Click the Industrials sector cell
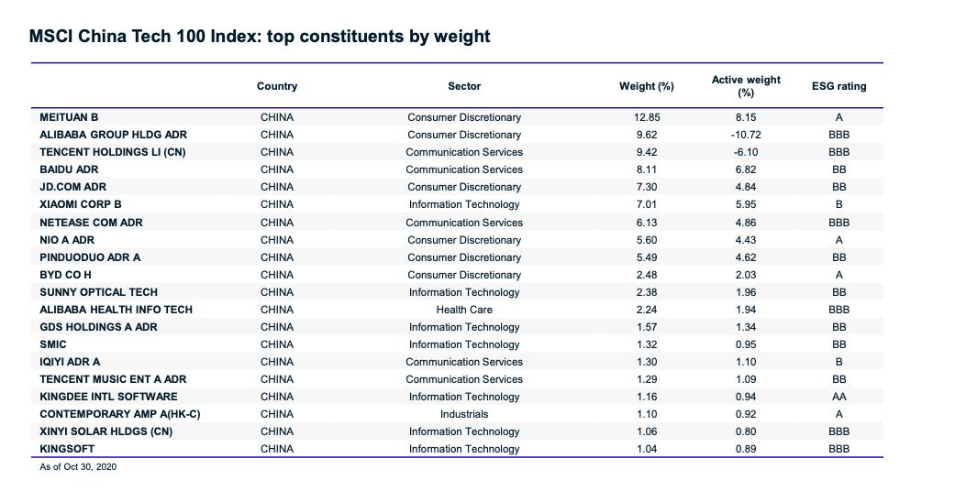 464,414
